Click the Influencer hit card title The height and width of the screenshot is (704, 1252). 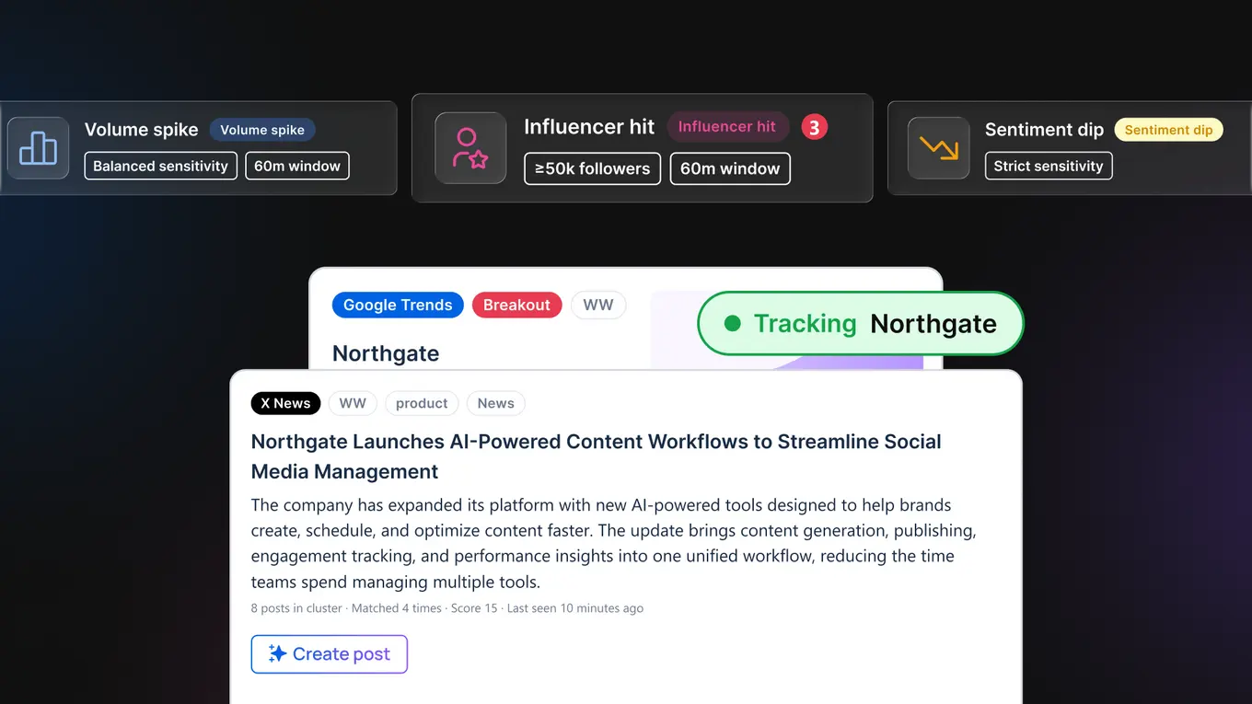pos(589,127)
